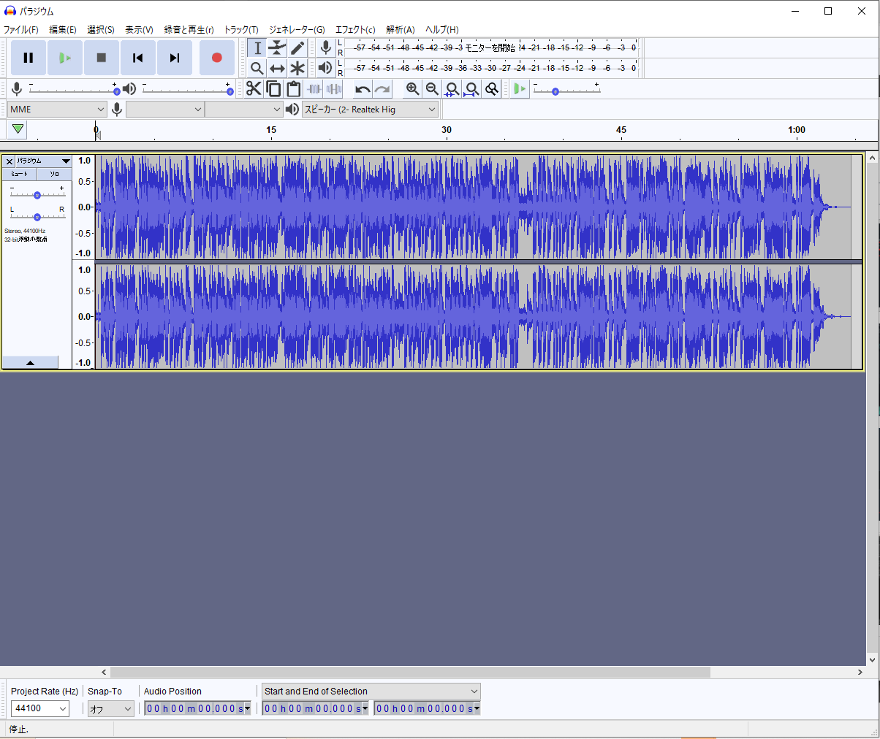Open the トラック(T) menu
This screenshot has height=739, width=880.
(x=241, y=30)
